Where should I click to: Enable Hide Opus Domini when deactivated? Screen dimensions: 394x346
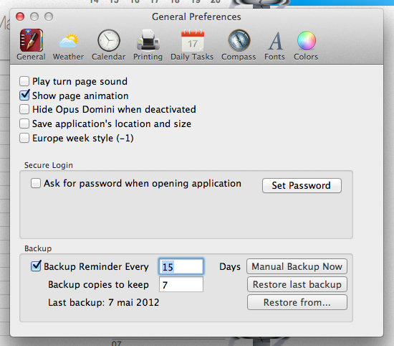pos(24,110)
